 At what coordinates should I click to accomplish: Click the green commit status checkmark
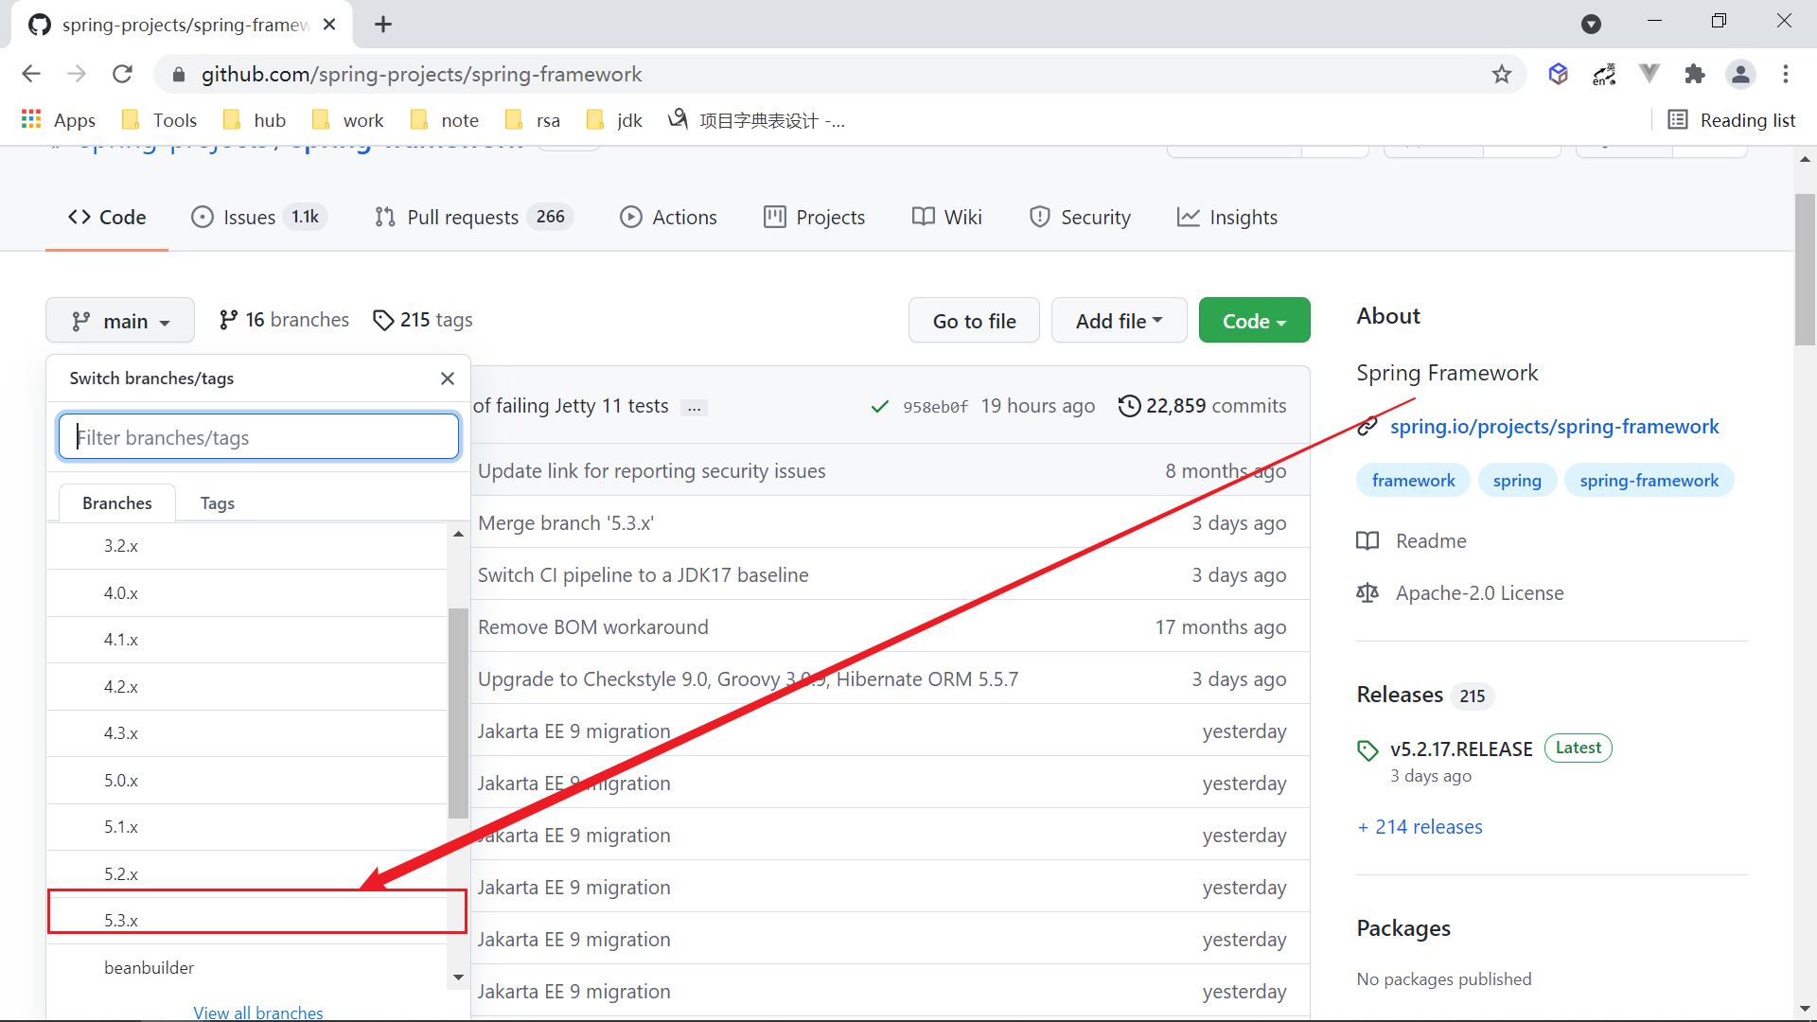(879, 407)
